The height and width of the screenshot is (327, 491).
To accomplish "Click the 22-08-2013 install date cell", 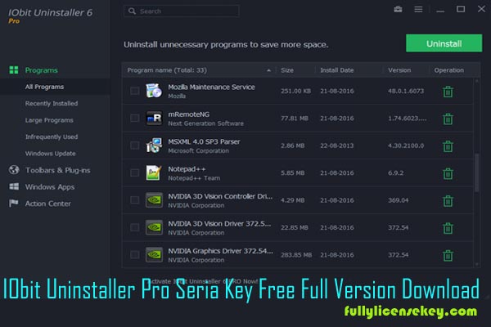I will [x=337, y=146].
